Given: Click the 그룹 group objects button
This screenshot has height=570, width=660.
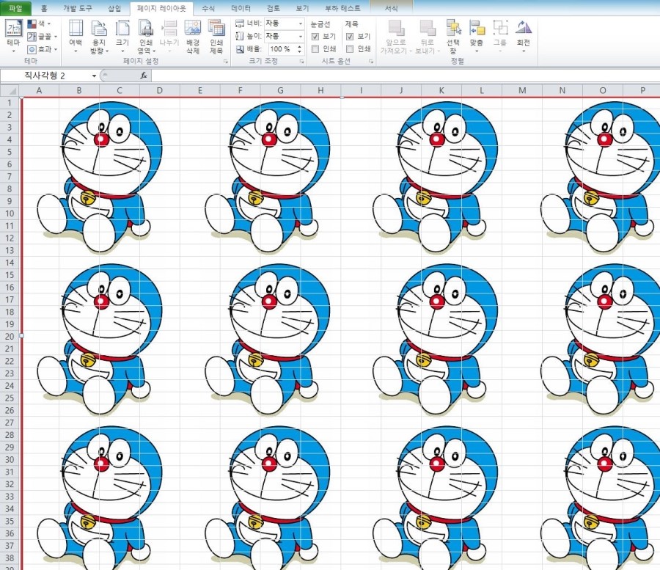Looking at the screenshot, I should click(500, 37).
